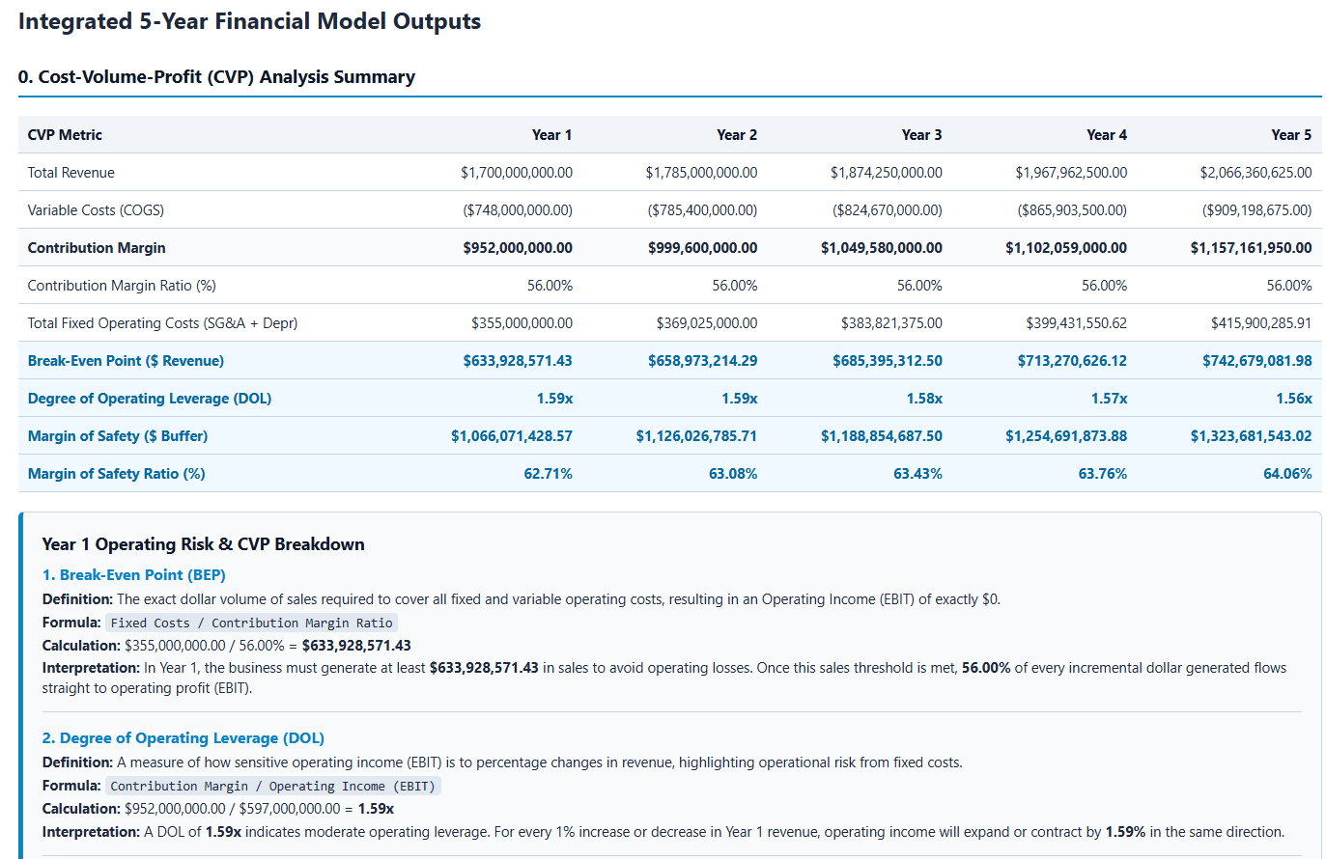Click the "Year 2" column header

coord(737,135)
